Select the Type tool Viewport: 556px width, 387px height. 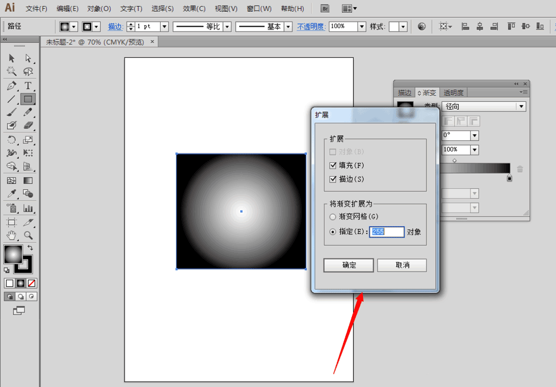point(28,86)
